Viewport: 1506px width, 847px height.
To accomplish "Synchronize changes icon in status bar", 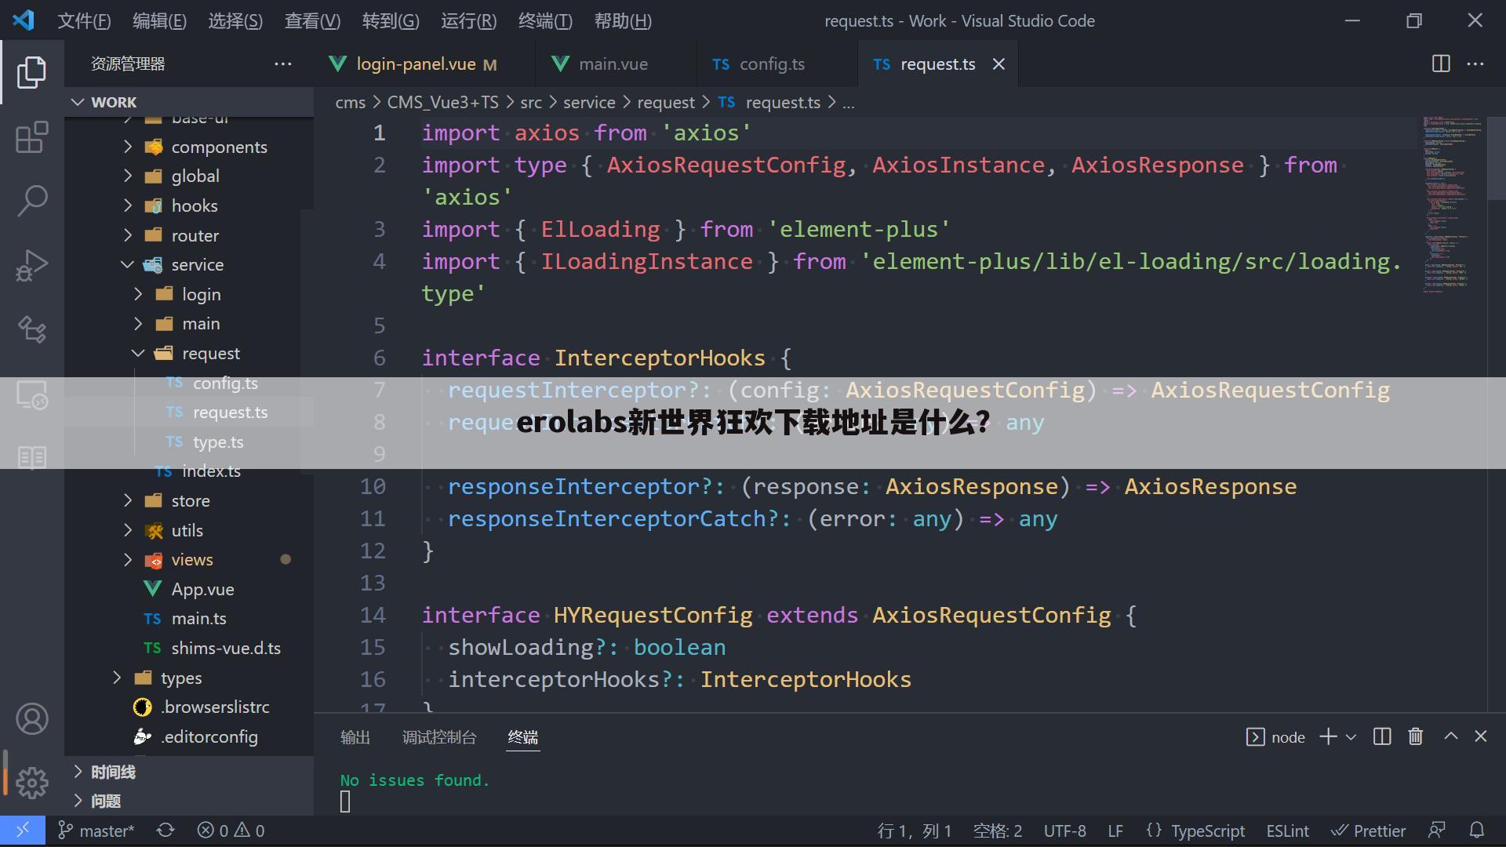I will point(165,831).
